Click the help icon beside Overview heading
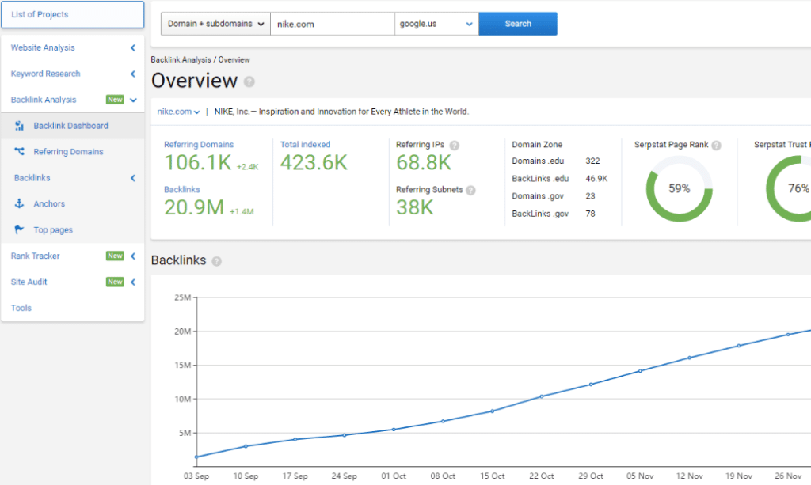 click(x=249, y=81)
